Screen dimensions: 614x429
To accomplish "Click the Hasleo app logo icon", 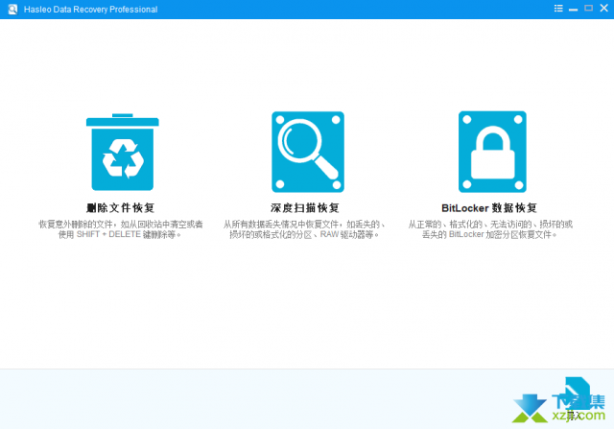I will (x=12, y=9).
